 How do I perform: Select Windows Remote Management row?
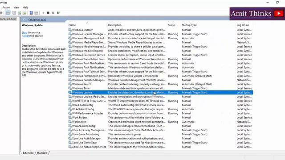pyautogui.click(x=160, y=80)
